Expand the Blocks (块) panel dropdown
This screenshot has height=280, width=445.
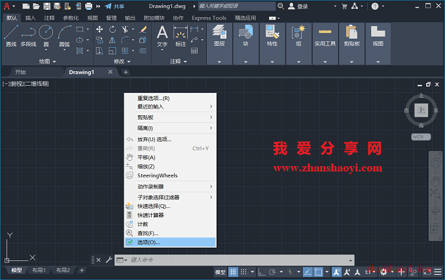pyautogui.click(x=246, y=61)
